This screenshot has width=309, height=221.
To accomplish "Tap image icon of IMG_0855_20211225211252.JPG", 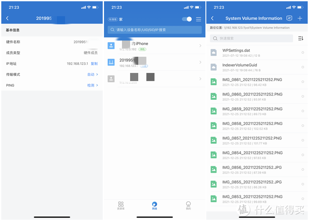I will [x=214, y=184].
